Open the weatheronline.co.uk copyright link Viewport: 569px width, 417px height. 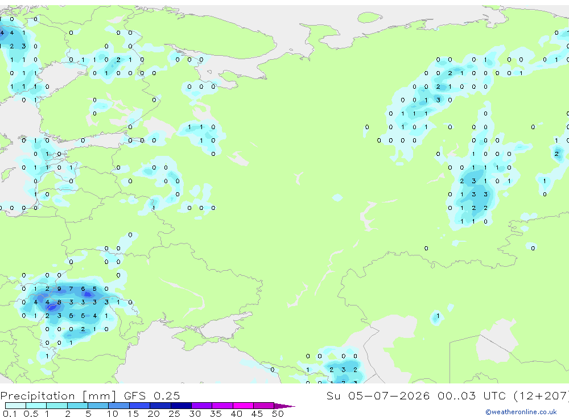[521, 412]
